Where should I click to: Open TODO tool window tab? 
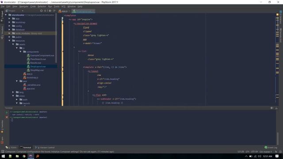tap(11, 148)
